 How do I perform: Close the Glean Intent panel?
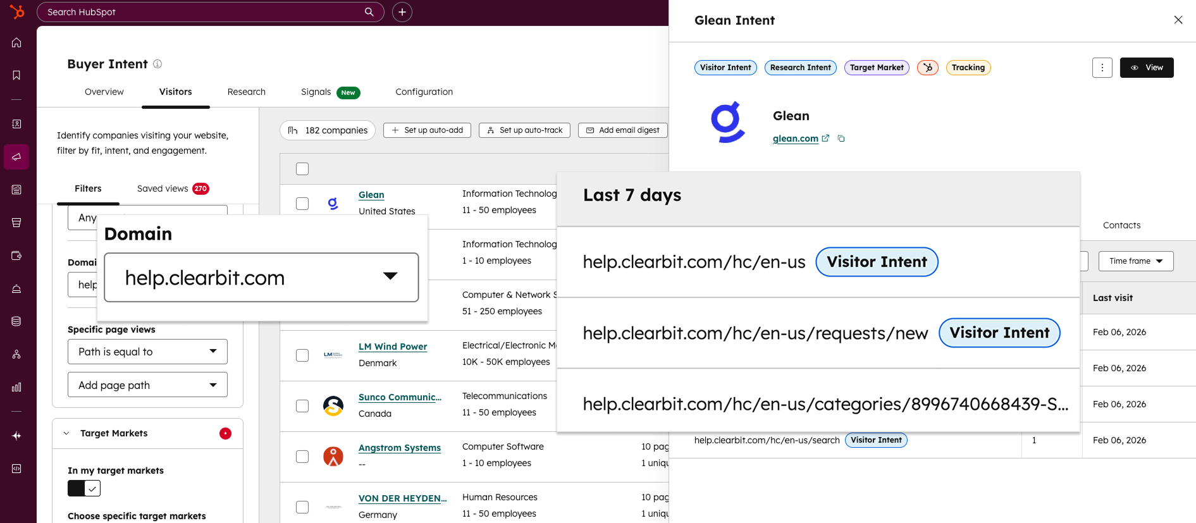[x=1178, y=20]
